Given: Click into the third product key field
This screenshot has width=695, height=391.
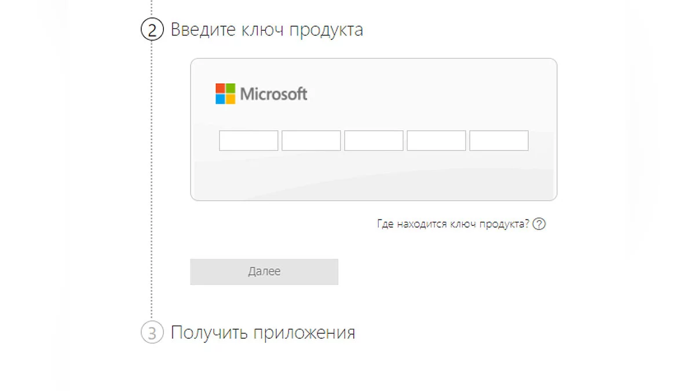Looking at the screenshot, I should click(374, 141).
